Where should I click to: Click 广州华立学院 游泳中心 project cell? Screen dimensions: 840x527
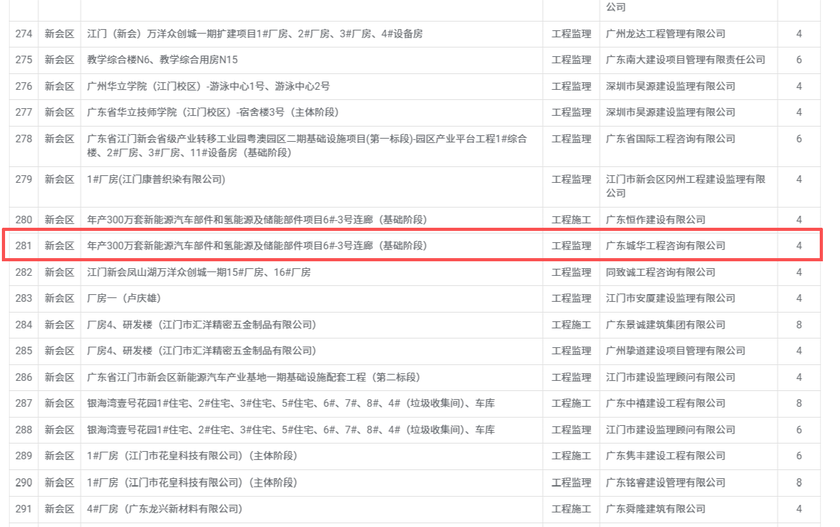pos(208,86)
